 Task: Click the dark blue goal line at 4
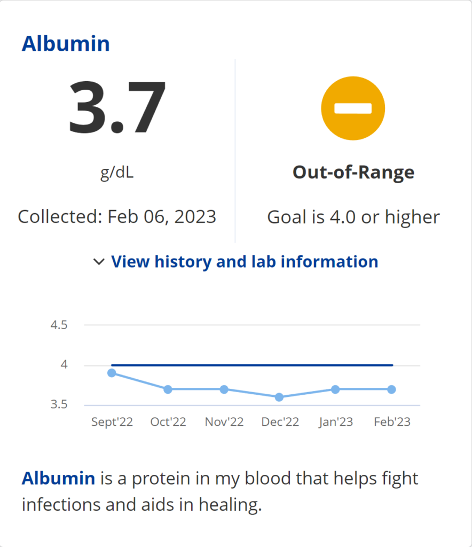click(252, 365)
